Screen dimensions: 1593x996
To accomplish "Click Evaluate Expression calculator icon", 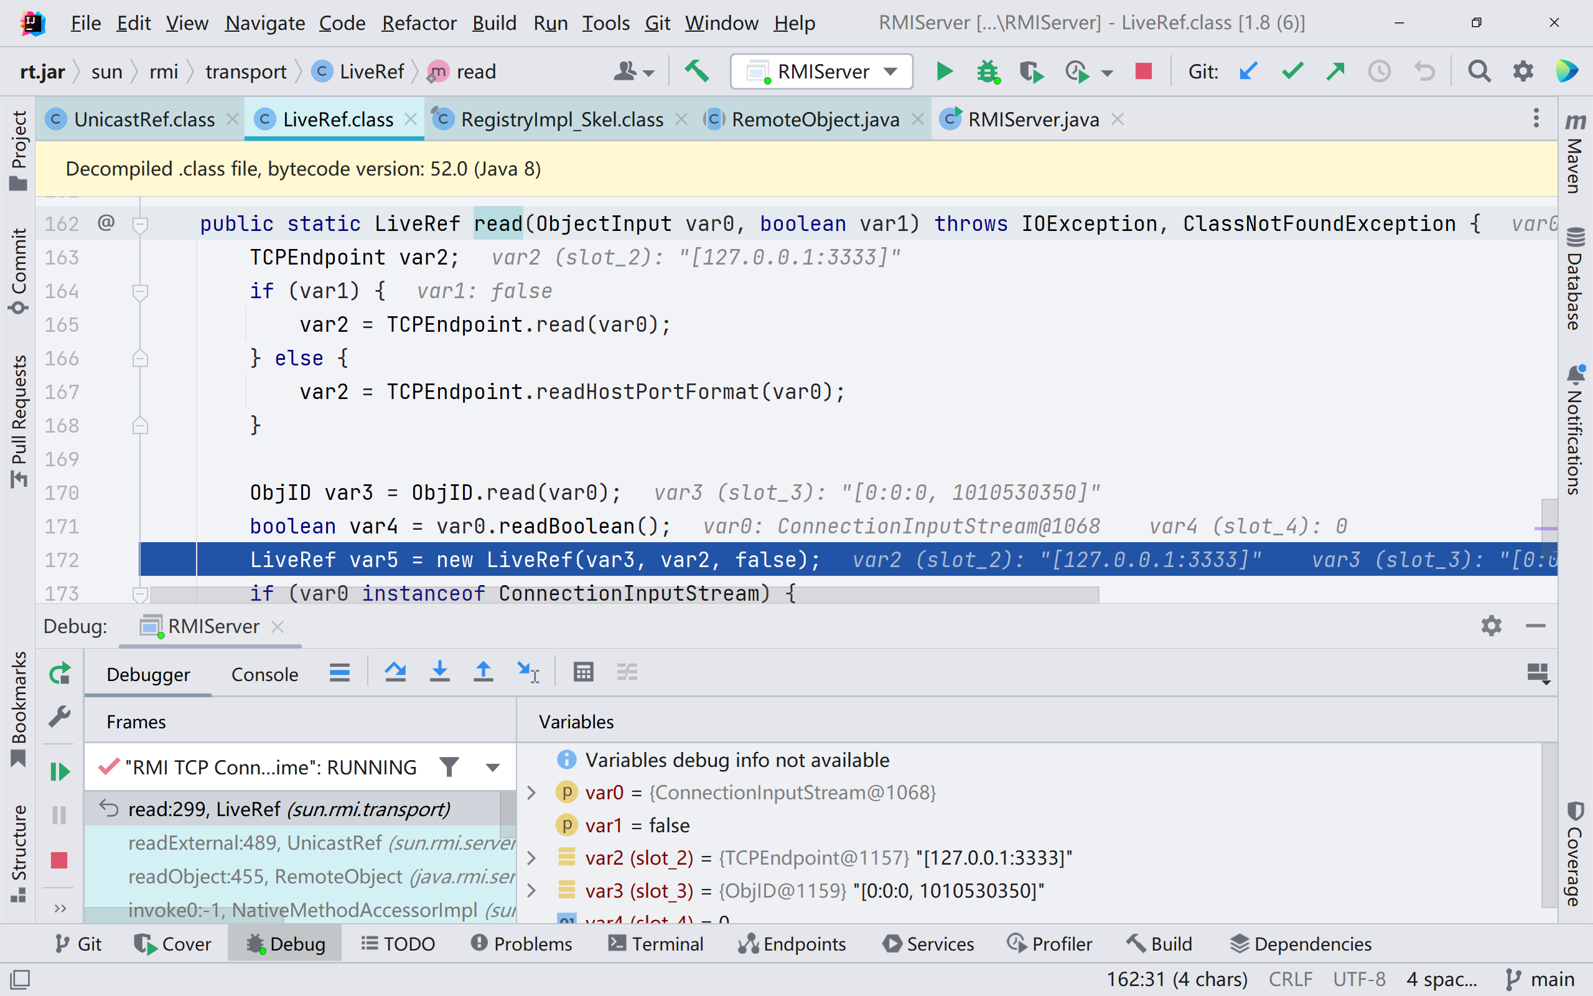I will click(x=583, y=672).
